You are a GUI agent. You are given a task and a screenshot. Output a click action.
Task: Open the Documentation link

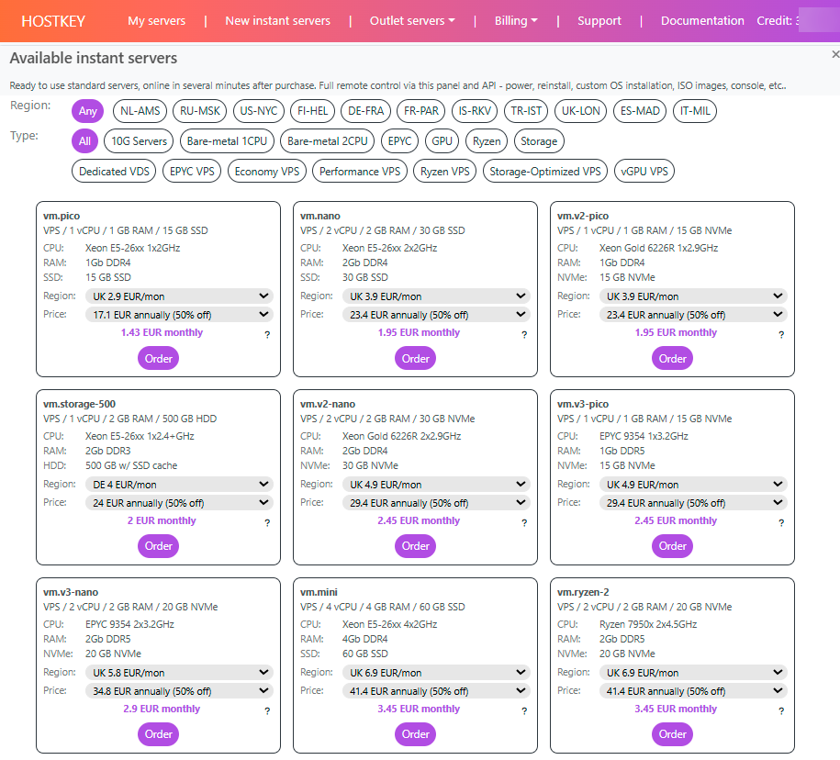[x=702, y=20]
